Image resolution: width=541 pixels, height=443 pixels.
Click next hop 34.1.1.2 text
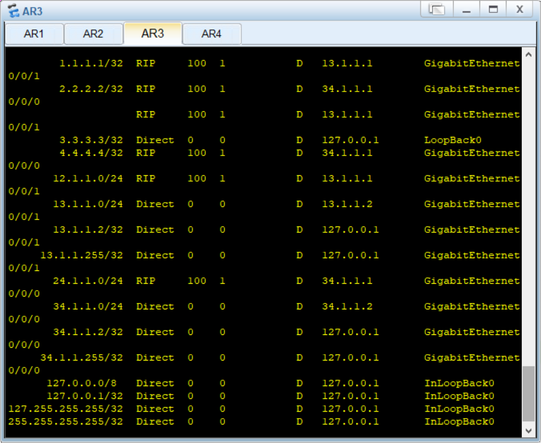click(347, 306)
